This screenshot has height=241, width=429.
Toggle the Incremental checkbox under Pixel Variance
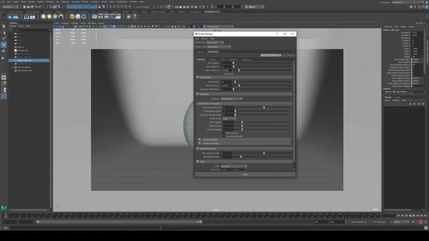pyautogui.click(x=222, y=74)
